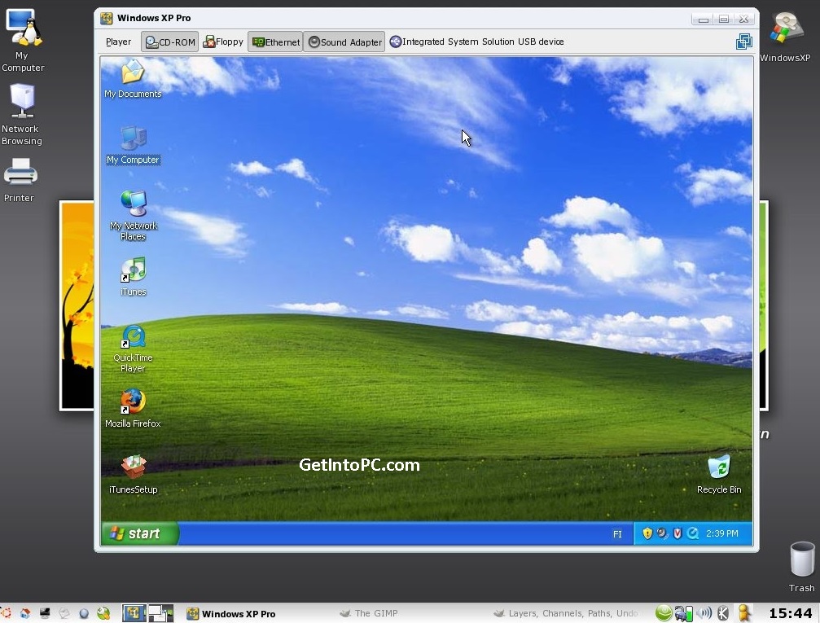
Task: Click the XP start button
Action: [x=139, y=533]
